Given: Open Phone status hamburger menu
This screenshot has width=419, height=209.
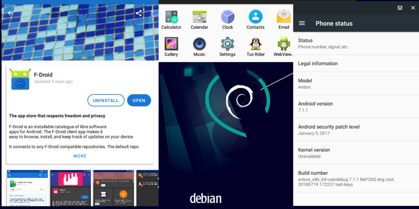Looking at the screenshot, I should [x=302, y=23].
